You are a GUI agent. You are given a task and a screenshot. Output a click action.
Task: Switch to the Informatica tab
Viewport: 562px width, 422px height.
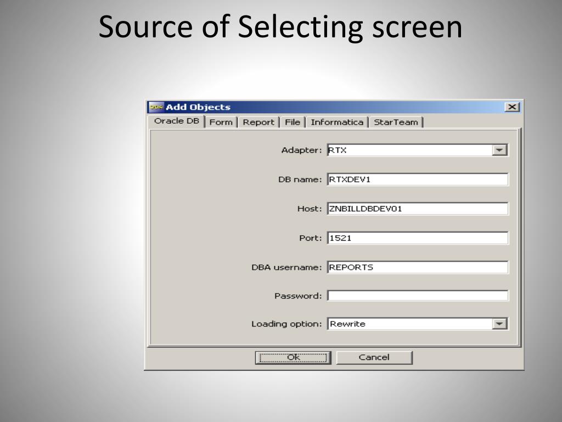click(x=337, y=122)
